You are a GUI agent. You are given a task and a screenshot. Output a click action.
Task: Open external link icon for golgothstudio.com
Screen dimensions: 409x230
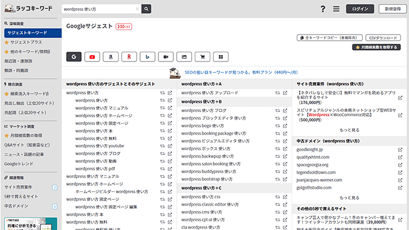[x=400, y=188]
